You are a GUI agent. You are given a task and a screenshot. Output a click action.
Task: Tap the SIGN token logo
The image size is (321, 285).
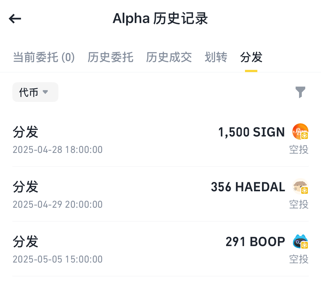(300, 132)
